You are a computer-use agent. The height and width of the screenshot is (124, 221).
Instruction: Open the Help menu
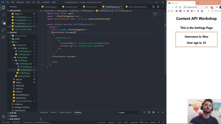54,2
